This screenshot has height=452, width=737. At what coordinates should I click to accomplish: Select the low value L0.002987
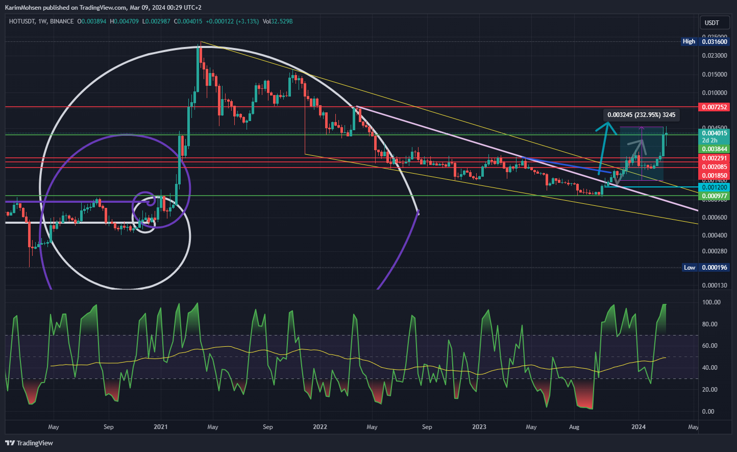[x=157, y=21]
